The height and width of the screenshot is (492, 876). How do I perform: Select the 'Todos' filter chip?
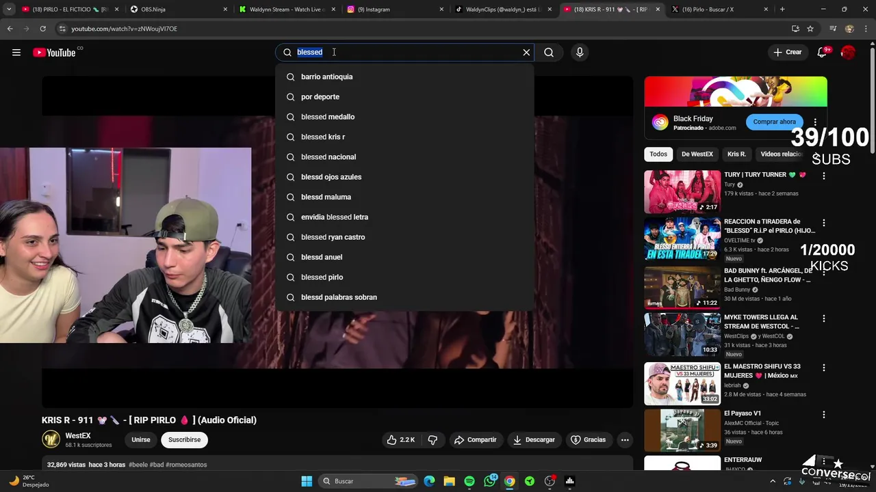(x=658, y=154)
